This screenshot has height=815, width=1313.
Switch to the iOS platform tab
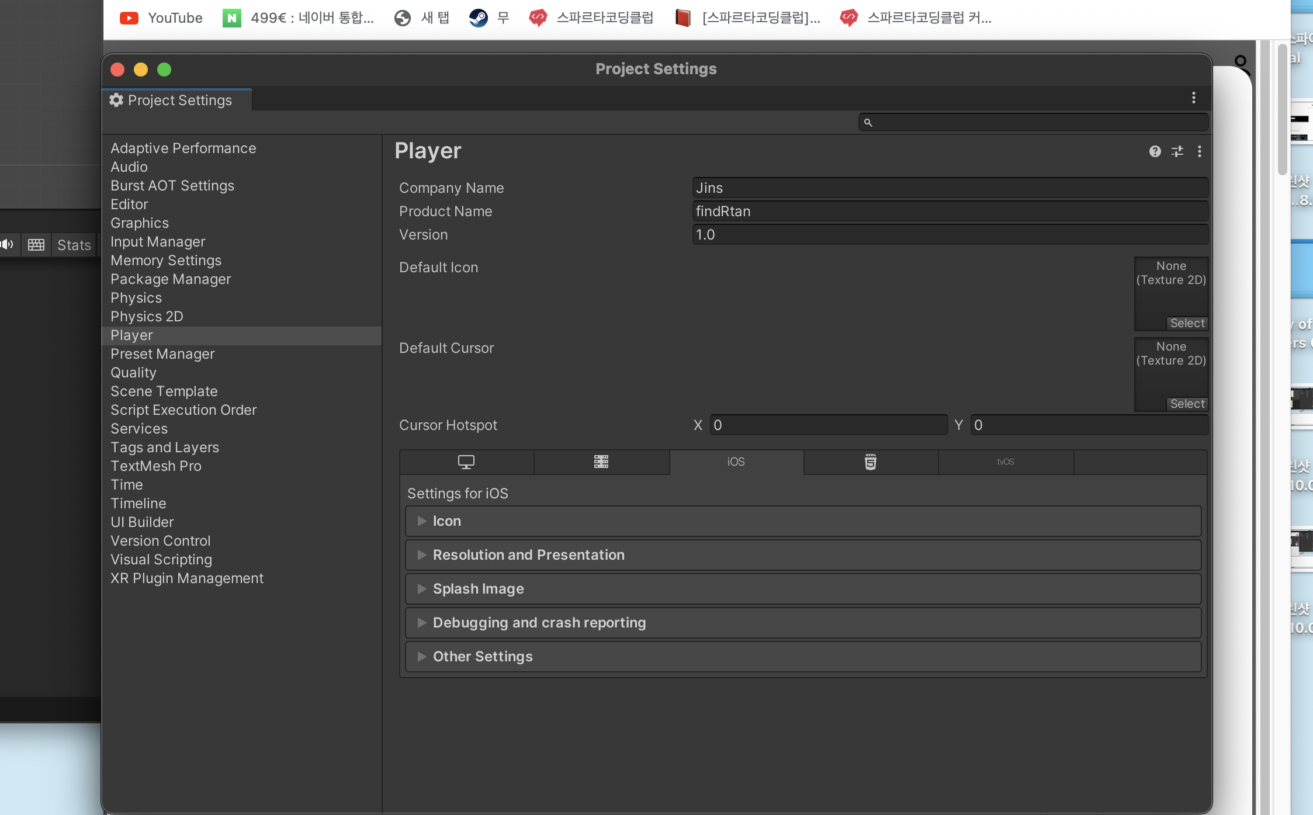(x=736, y=462)
